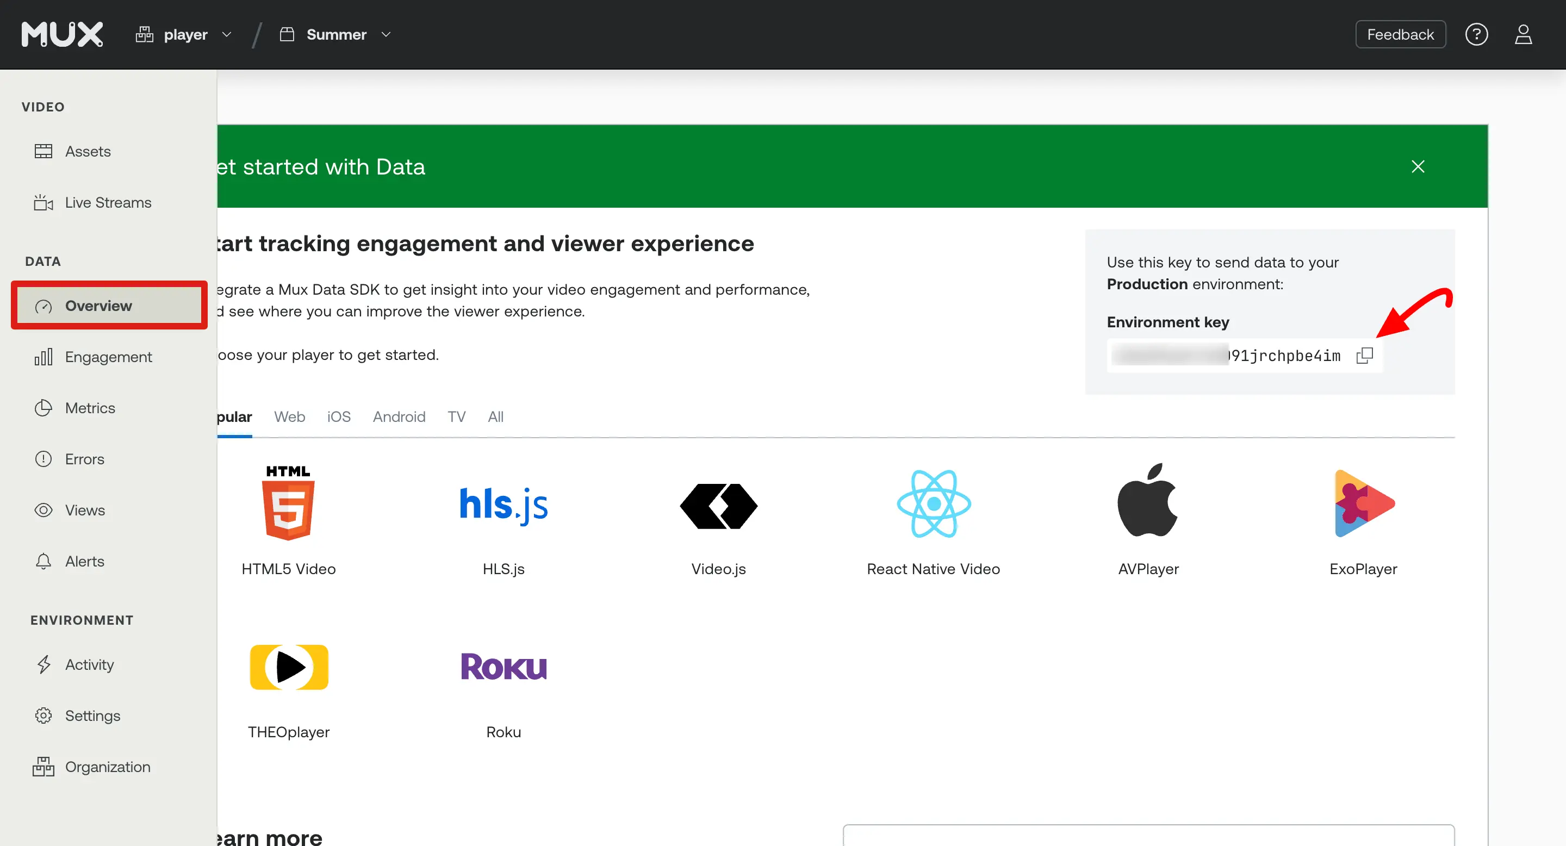Image resolution: width=1566 pixels, height=846 pixels.
Task: Select Overview in the Data section
Action: click(109, 306)
